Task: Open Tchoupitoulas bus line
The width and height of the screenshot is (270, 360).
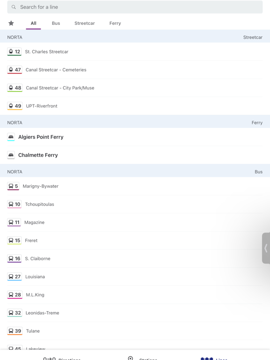Action: 135,204
